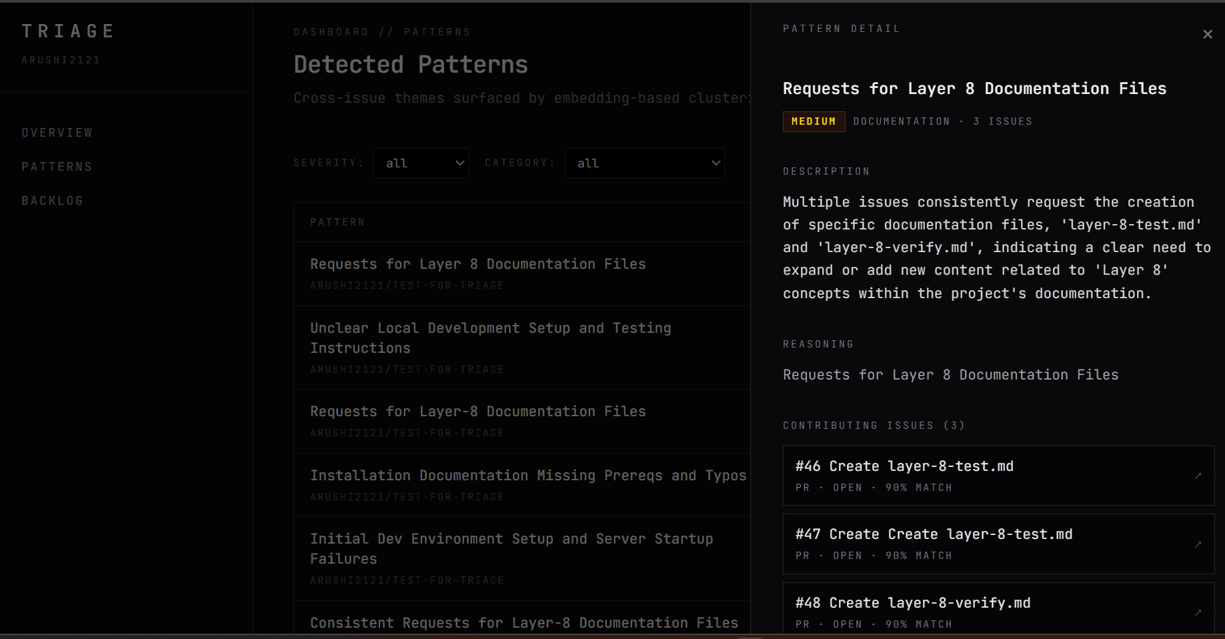This screenshot has height=639, width=1225.
Task: Click Detected Patterns page heading
Action: coord(411,65)
